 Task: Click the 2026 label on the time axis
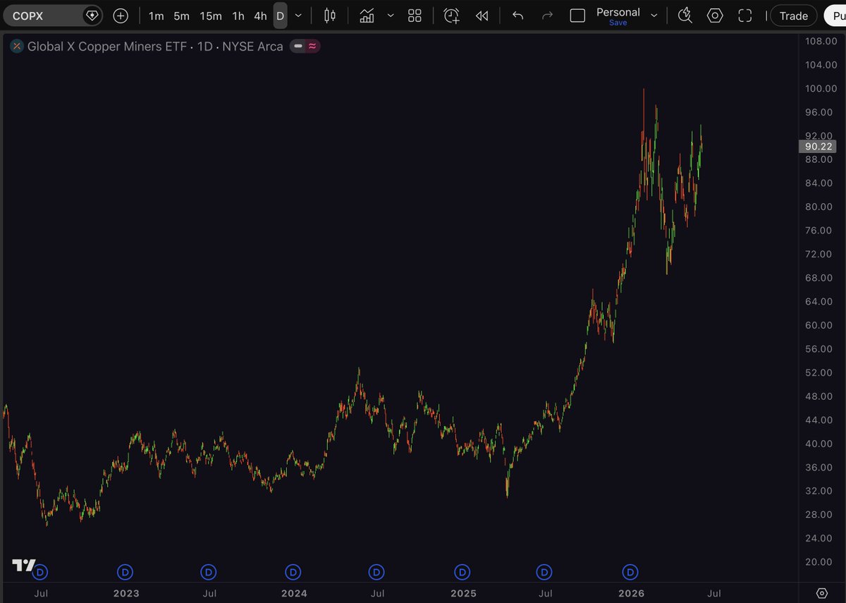pyautogui.click(x=632, y=593)
